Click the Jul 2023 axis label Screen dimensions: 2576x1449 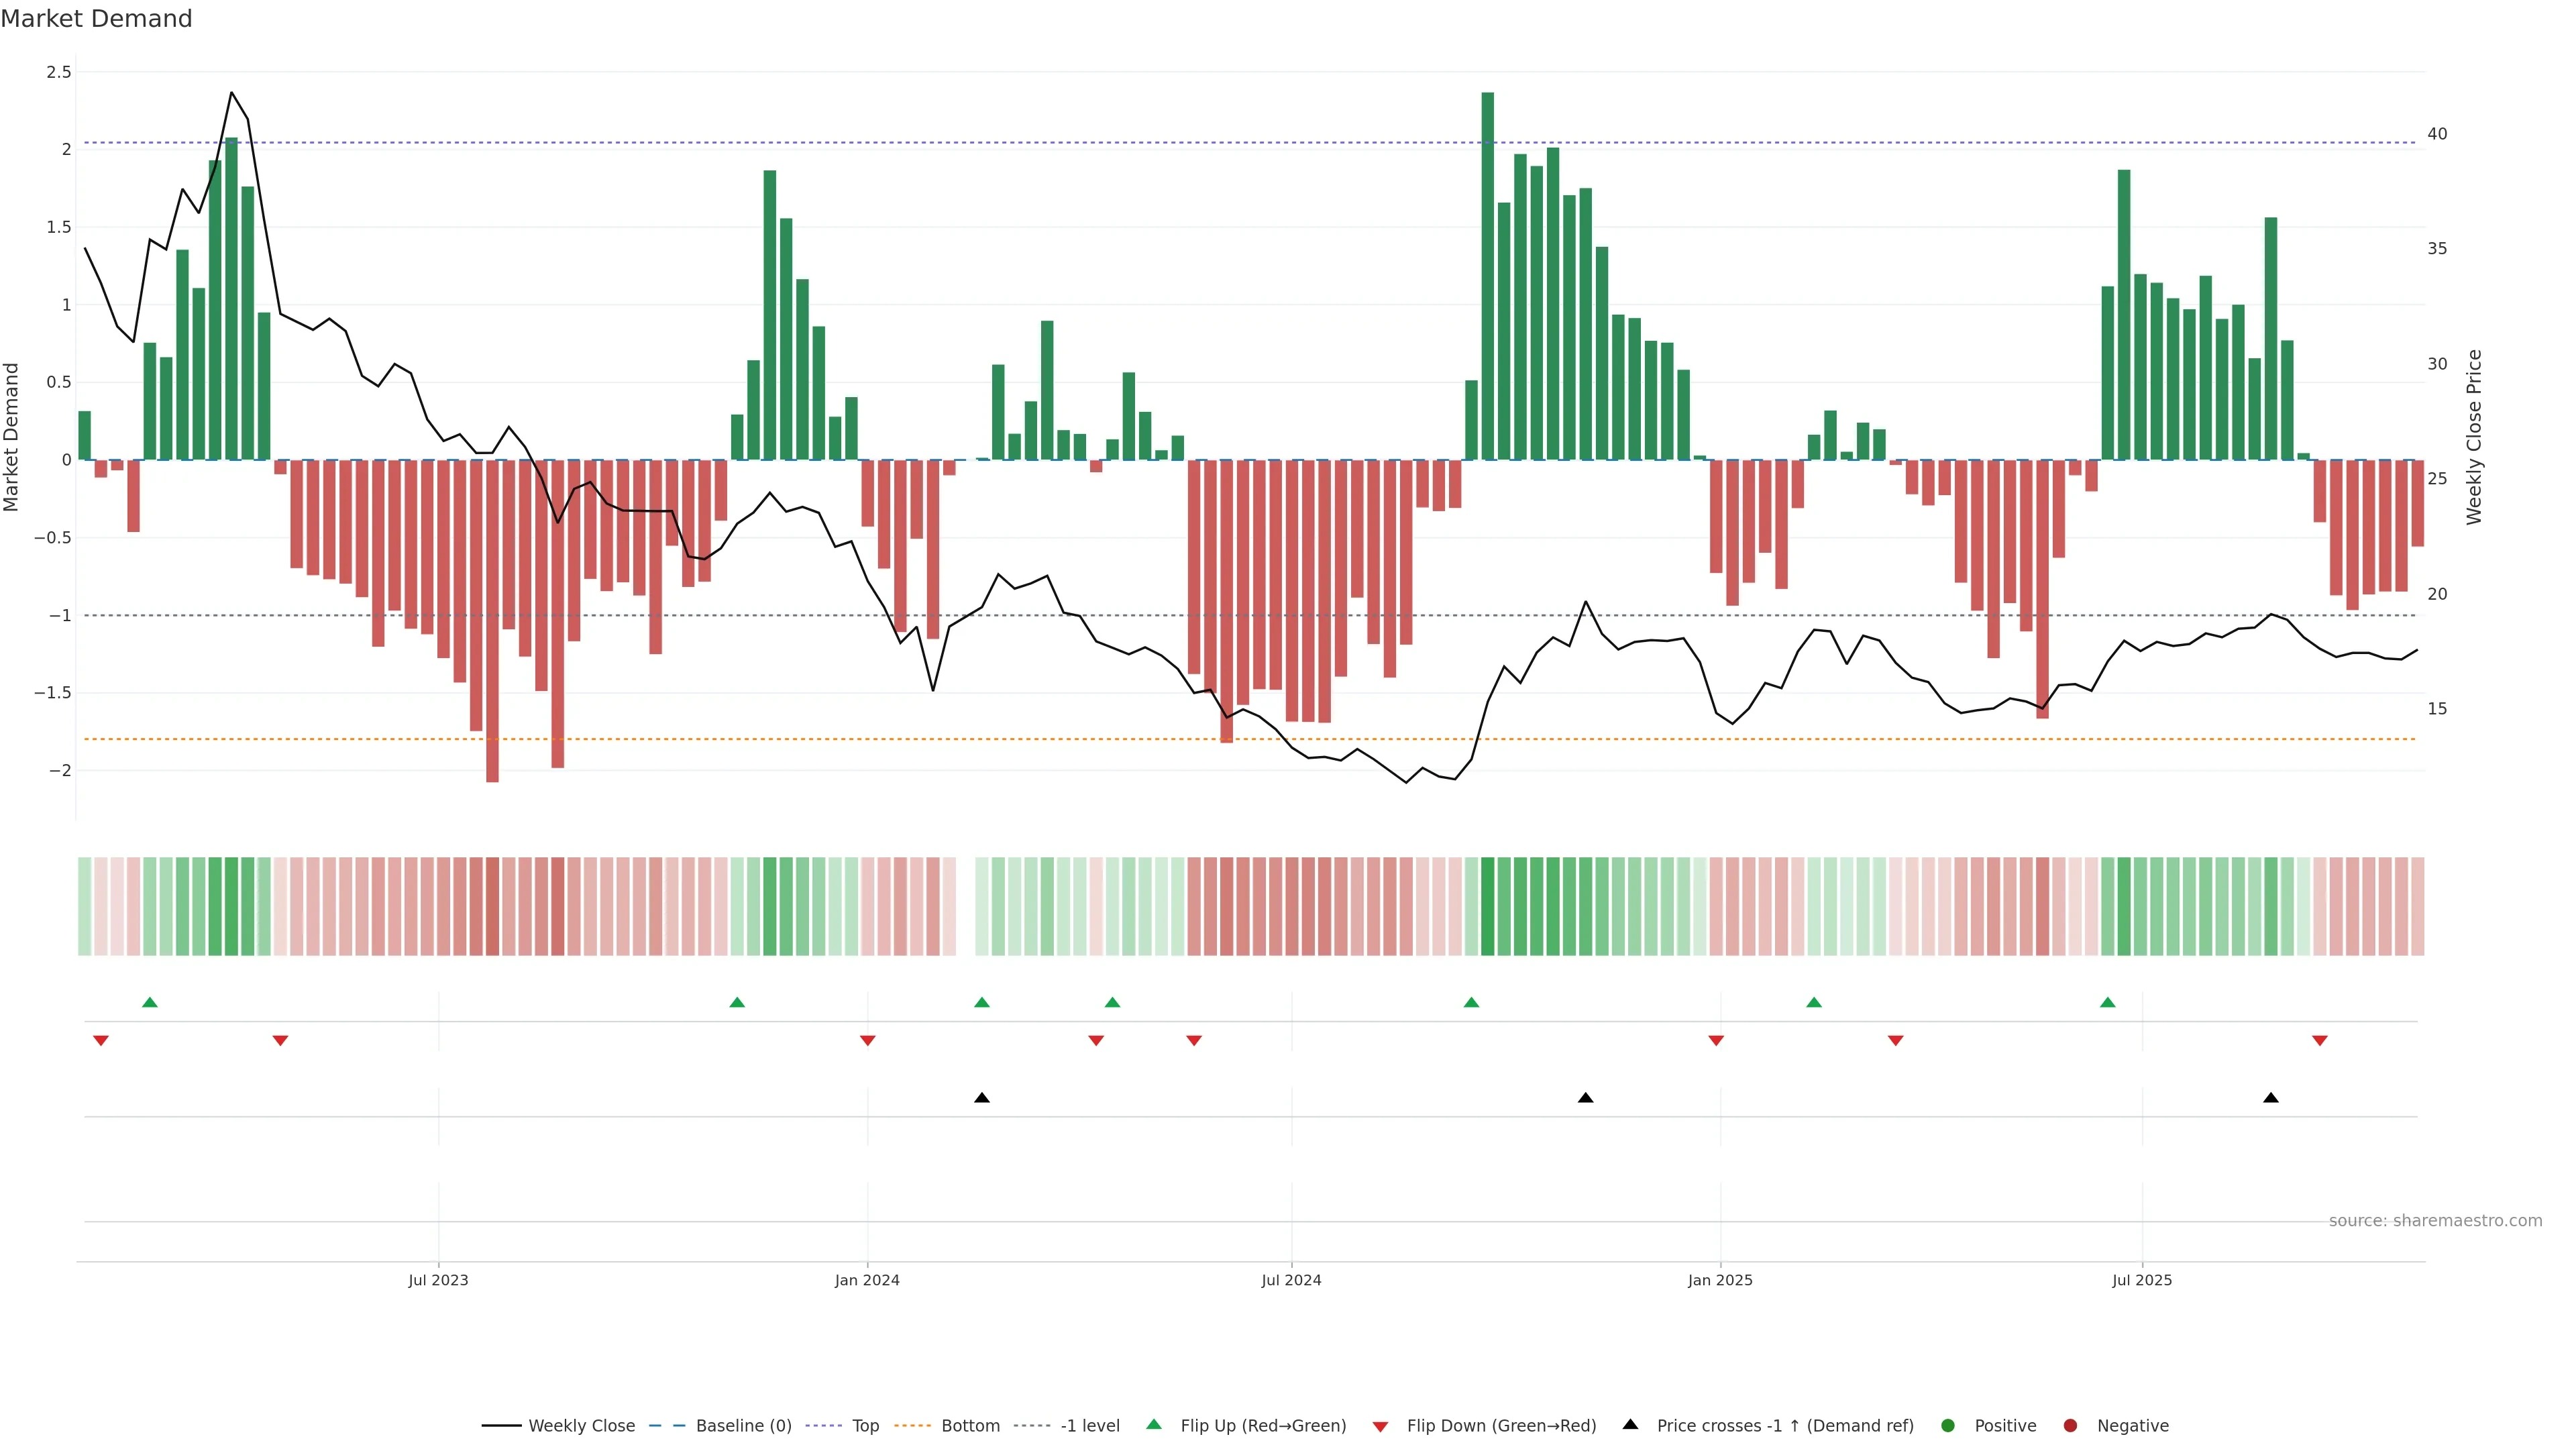(x=438, y=1280)
